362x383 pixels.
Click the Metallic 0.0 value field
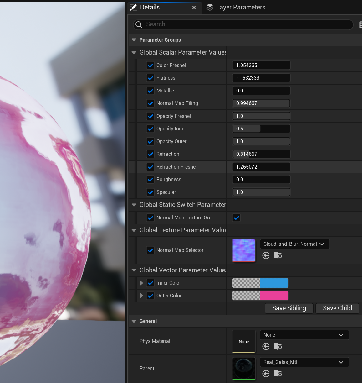pos(261,91)
